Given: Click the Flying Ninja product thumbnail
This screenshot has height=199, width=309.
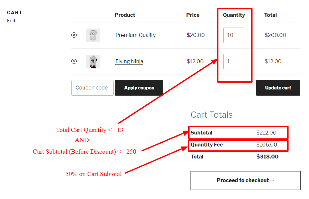Looking at the screenshot, I should (x=93, y=62).
